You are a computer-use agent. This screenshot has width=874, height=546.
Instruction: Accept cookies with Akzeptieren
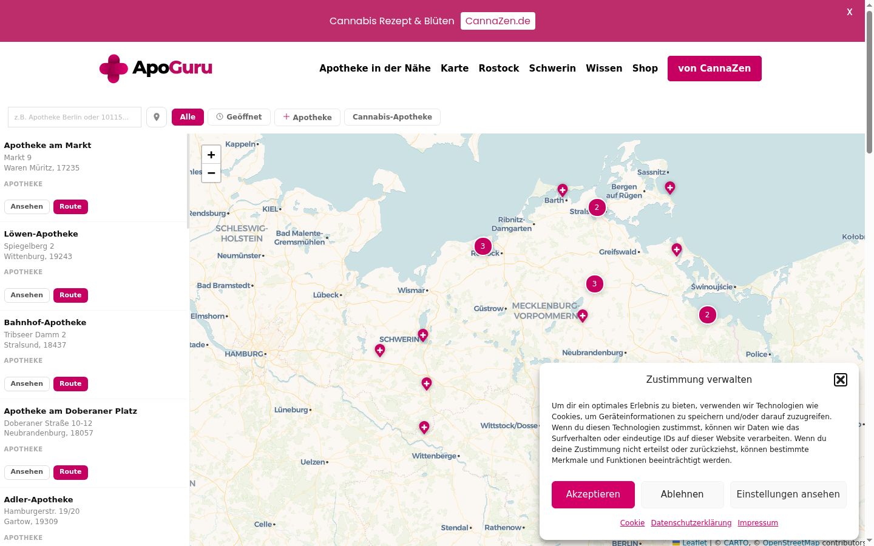593,494
